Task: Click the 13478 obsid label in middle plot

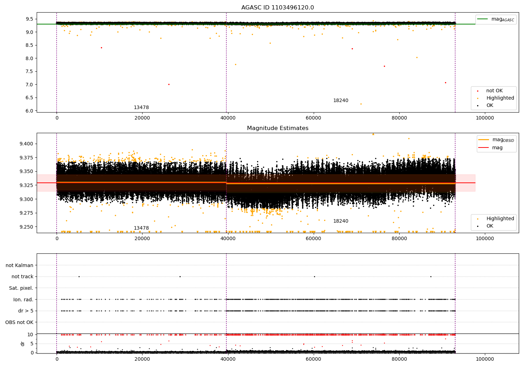Action: [141, 228]
